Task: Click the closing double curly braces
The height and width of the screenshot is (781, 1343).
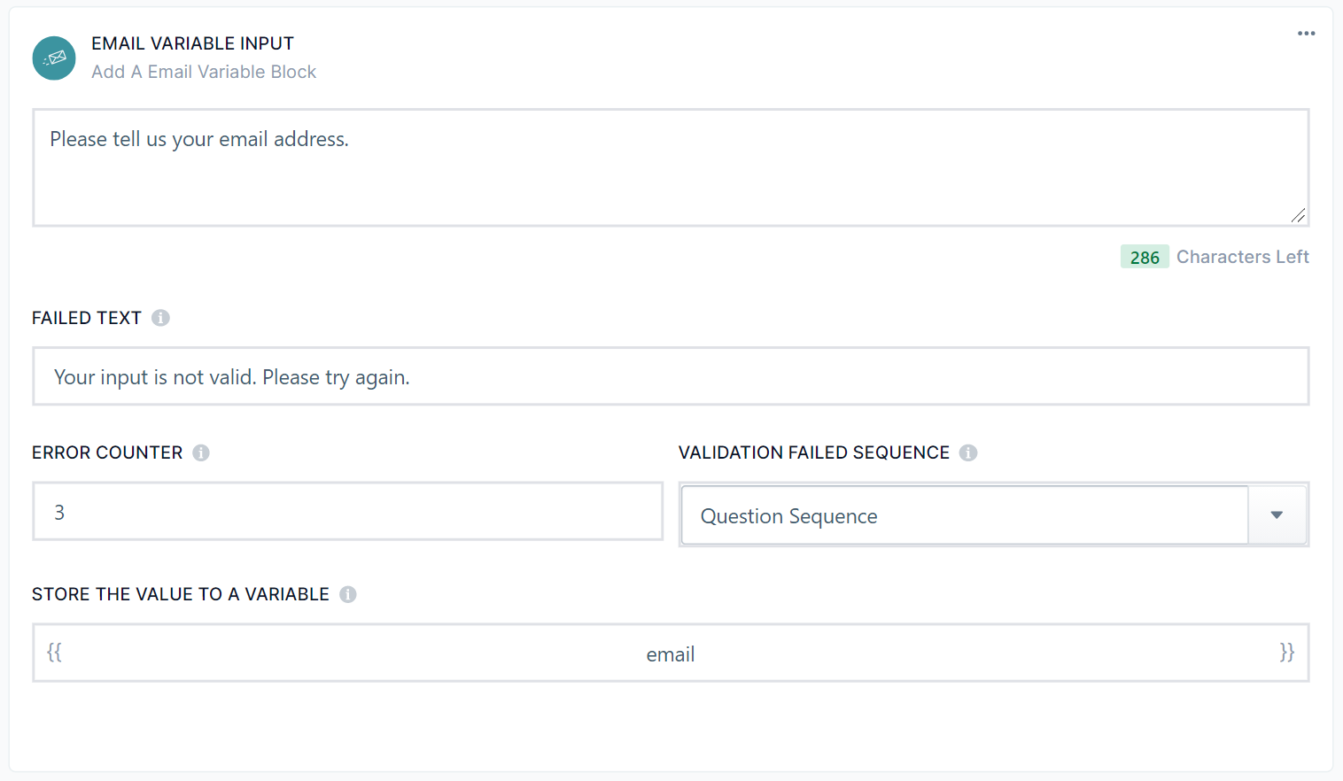Action: (x=1286, y=653)
